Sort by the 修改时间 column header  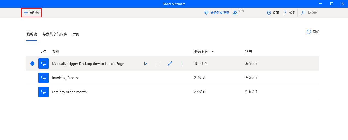201,51
